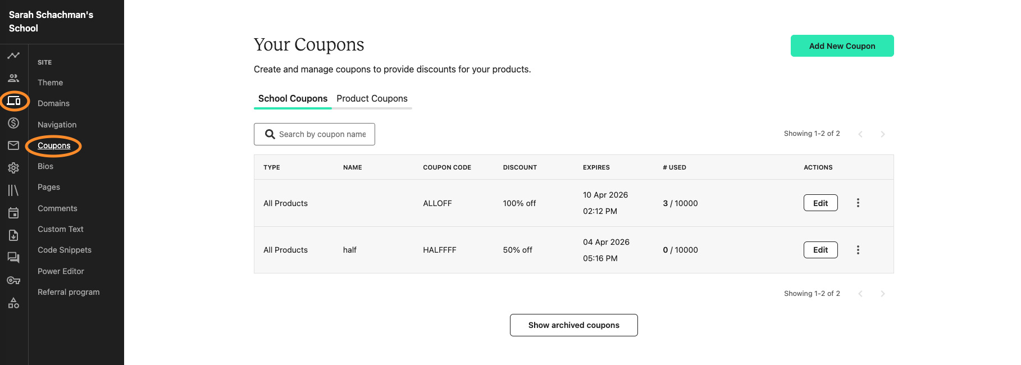Switch to School Coupons tab

coord(293,98)
